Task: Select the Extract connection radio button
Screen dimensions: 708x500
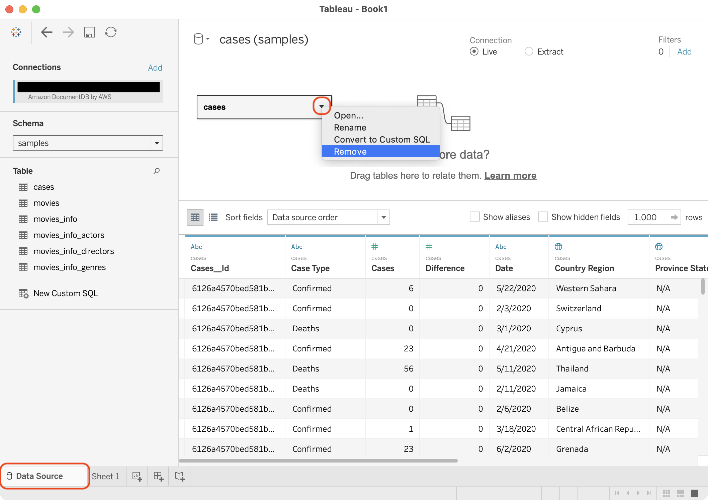Action: 529,52
